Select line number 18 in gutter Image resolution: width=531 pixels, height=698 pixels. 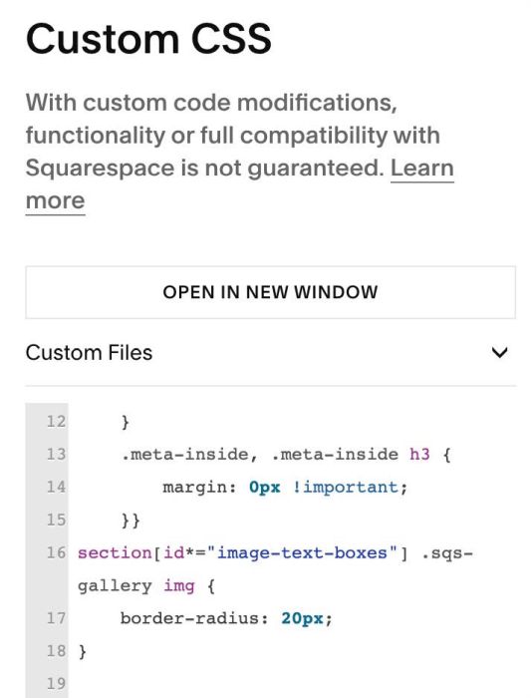[56, 651]
